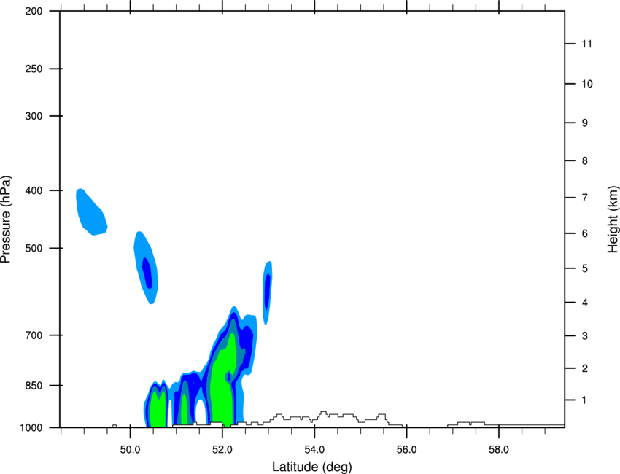Click the 300 pressure tick label
Image resolution: width=620 pixels, height=474 pixels.
click(34, 116)
